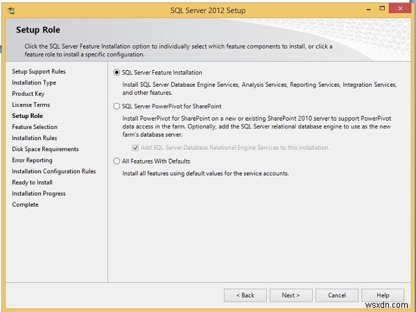This screenshot has height=312, width=416.
Task: Click Ready to Install step
Action: pyautogui.click(x=32, y=182)
